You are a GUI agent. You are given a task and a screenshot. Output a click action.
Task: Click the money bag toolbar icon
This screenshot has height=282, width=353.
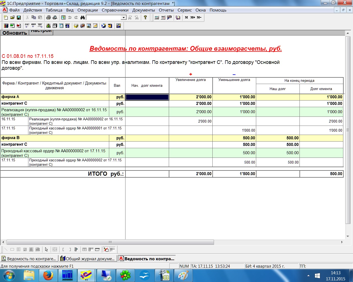click(48, 26)
